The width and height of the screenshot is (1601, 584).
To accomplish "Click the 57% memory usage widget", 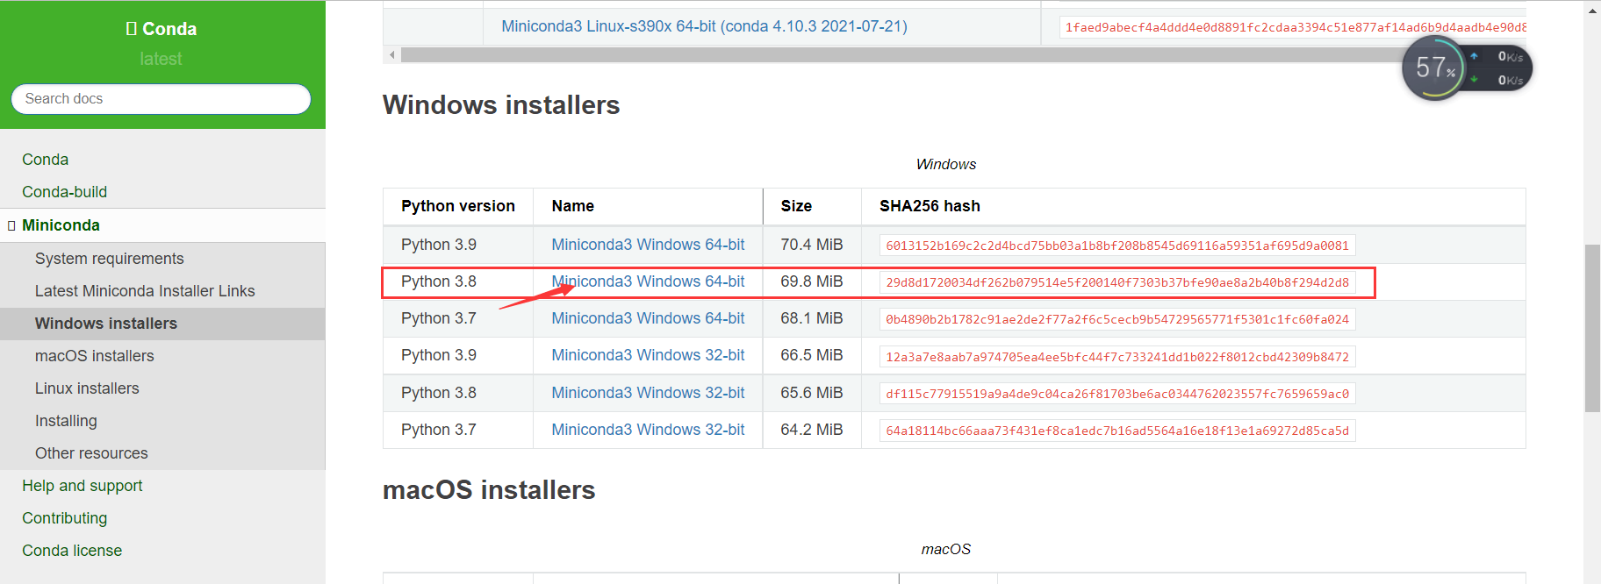I will point(1434,68).
